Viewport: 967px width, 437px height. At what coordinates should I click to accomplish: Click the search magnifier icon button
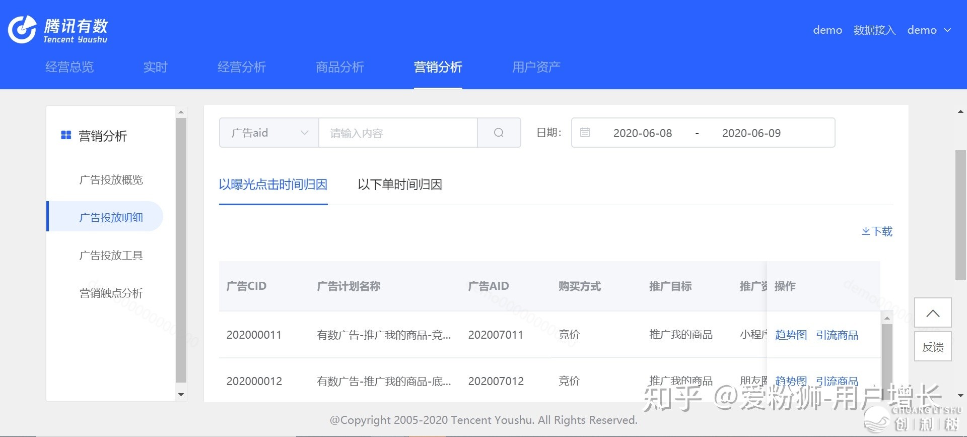click(x=499, y=133)
